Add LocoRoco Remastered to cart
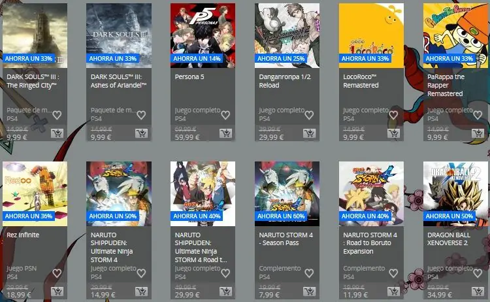Viewport: 490px width, 302px height. coord(393,133)
